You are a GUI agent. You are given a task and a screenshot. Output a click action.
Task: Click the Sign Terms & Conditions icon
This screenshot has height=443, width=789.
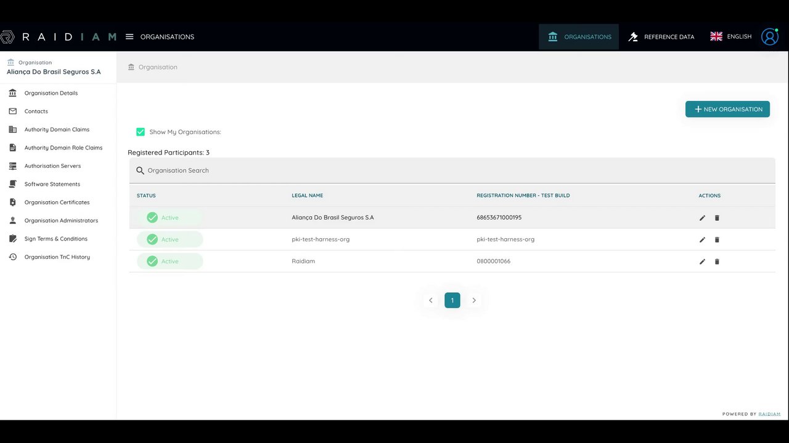pos(13,239)
